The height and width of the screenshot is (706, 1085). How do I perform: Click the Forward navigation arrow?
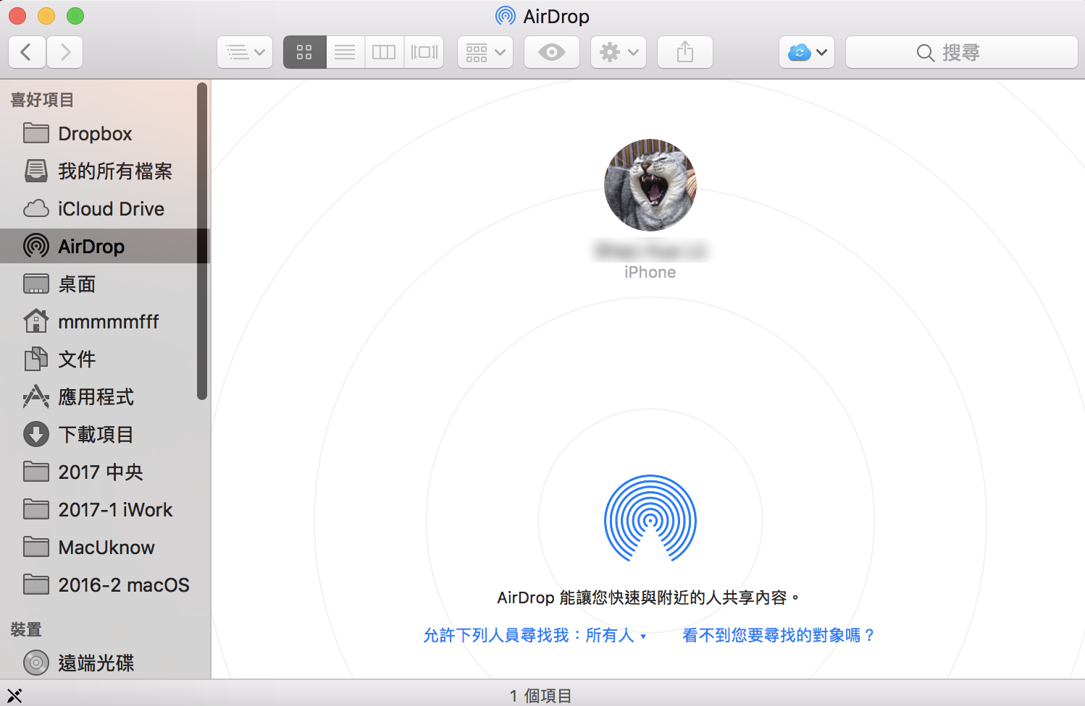(x=65, y=52)
